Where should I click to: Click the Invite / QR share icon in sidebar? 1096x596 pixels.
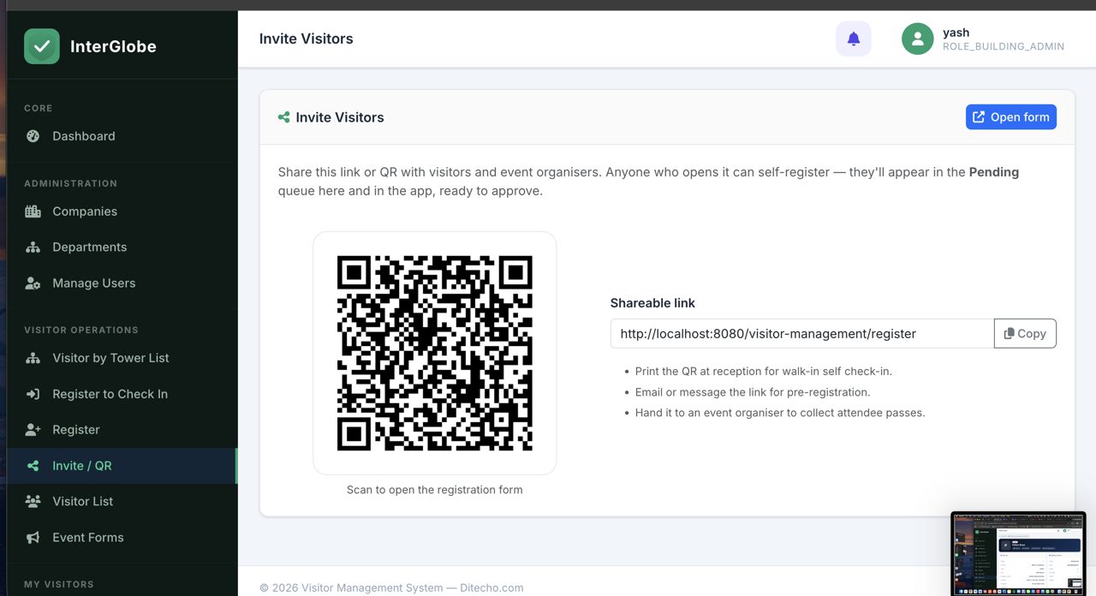(33, 466)
